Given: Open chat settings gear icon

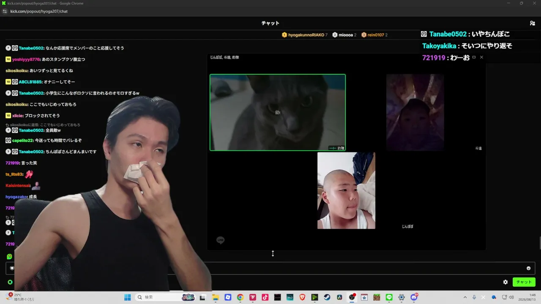Looking at the screenshot, I should coord(505,282).
